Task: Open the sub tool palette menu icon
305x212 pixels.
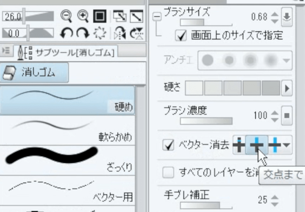Action: 6,51
